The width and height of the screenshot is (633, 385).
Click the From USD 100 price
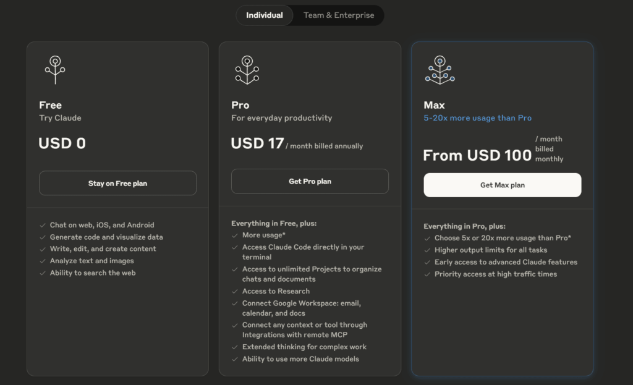point(477,155)
